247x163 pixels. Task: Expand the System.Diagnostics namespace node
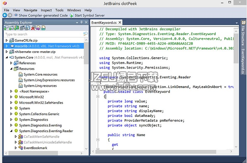coord(11,120)
